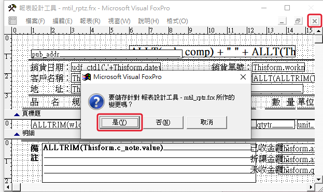This screenshot has height=192, width=323.
Task: Select the field beside 未收金額
Action: [x=296, y=170]
